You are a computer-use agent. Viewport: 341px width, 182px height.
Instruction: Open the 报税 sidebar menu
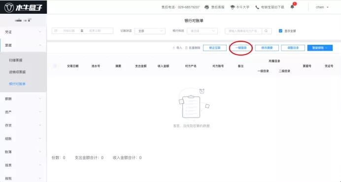click(23, 178)
